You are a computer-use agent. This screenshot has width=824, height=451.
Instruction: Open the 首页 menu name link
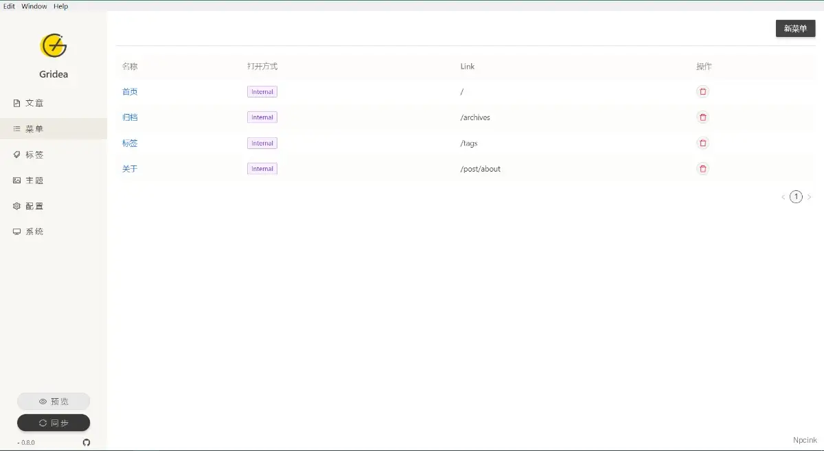click(130, 91)
